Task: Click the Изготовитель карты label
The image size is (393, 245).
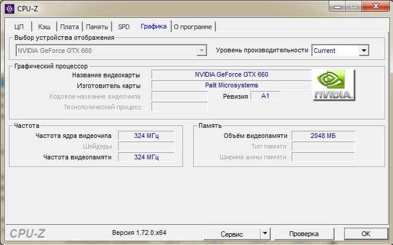Action: click(x=109, y=86)
